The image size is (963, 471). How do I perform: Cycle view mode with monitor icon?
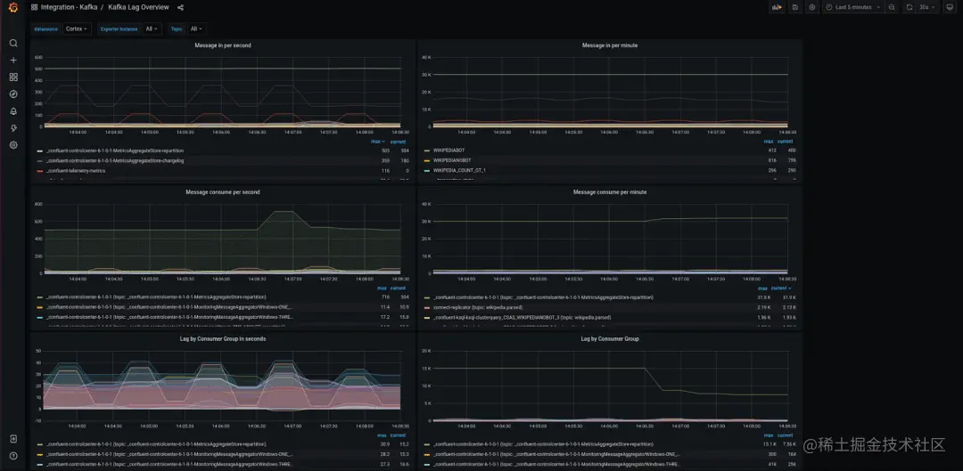point(950,7)
